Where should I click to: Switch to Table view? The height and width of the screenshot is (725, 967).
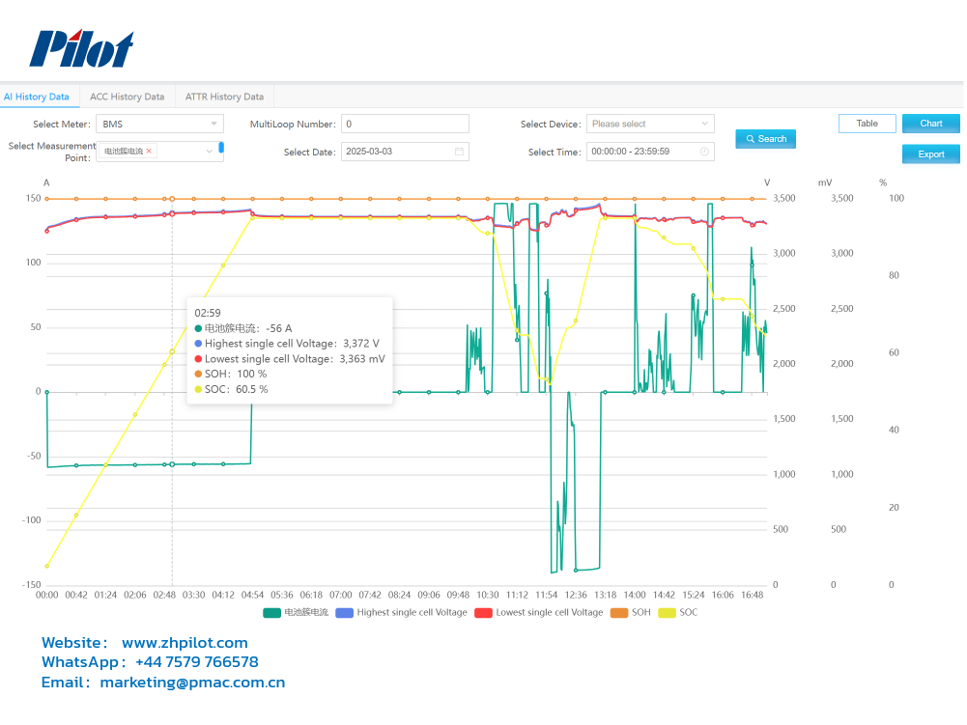coord(867,124)
